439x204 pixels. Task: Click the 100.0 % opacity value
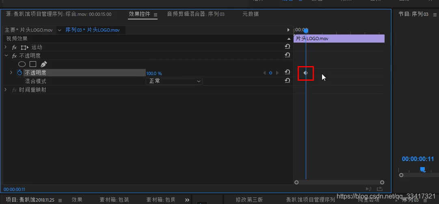154,73
